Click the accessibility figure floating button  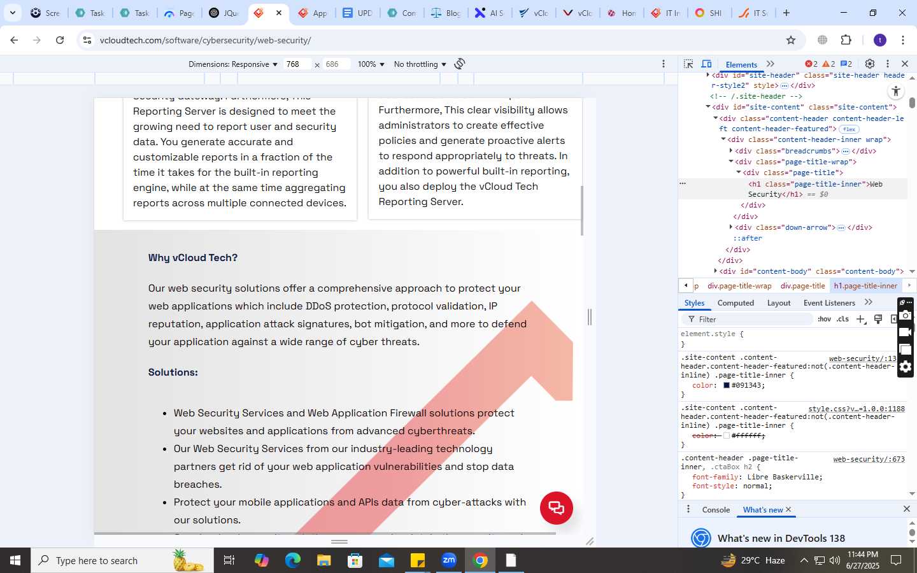[896, 91]
